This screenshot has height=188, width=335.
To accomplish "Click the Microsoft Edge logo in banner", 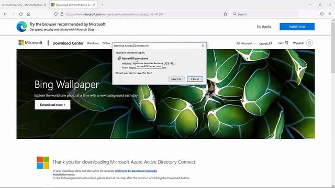I will [x=22, y=27].
